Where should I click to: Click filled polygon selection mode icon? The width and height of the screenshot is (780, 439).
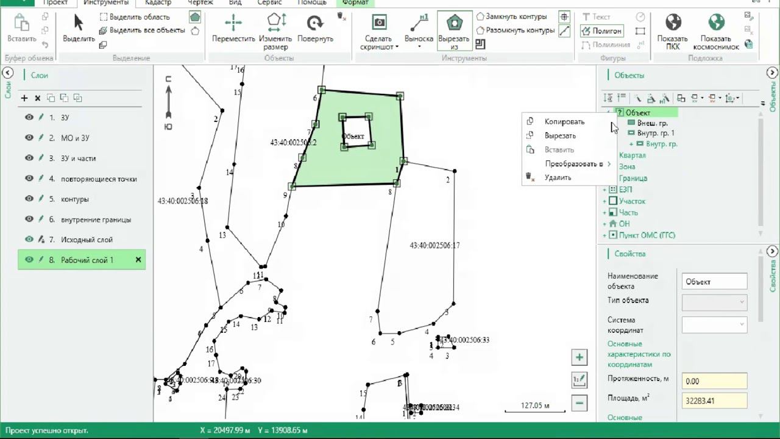194,17
